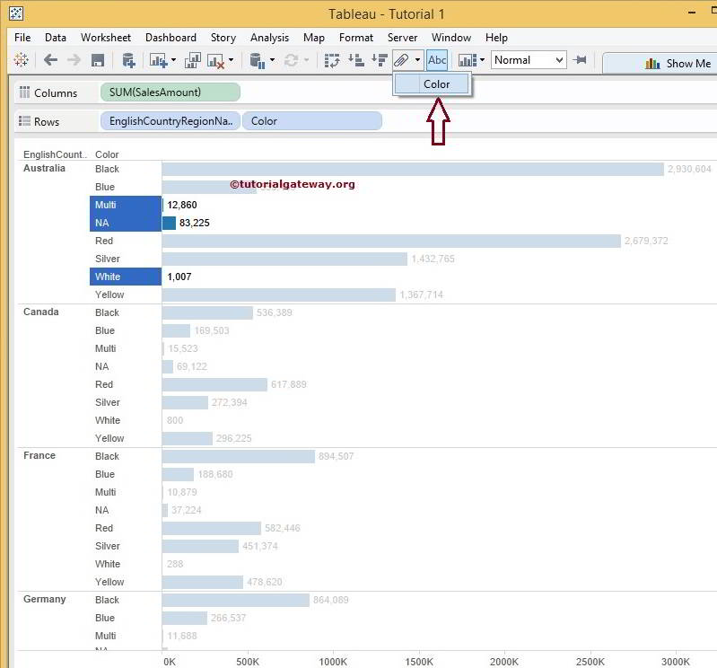This screenshot has width=717, height=668.
Task: Click the duplicate sheet icon
Action: point(192,60)
